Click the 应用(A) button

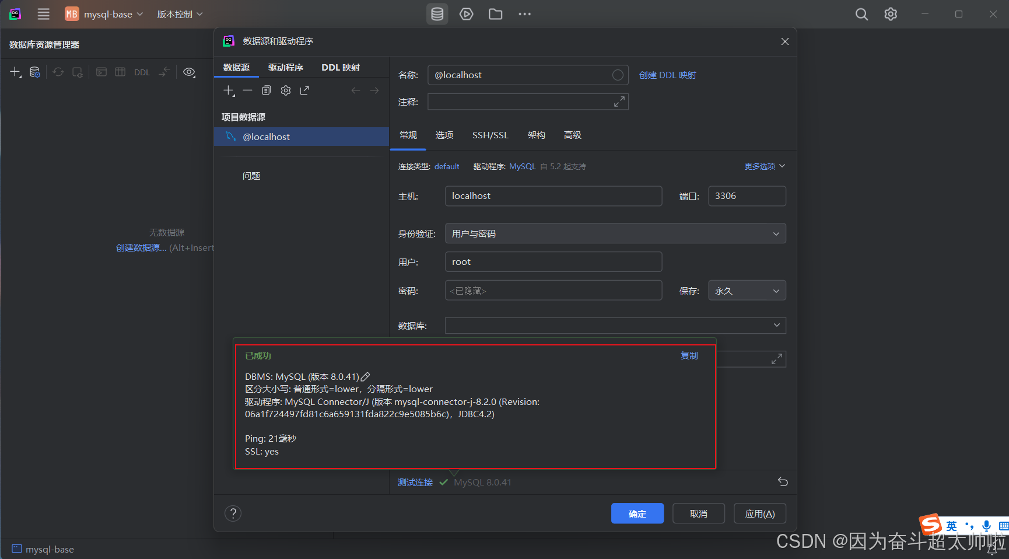click(x=760, y=513)
